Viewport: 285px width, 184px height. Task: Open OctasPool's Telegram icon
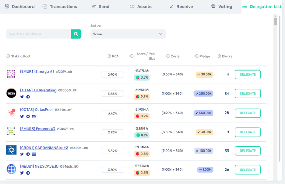(28, 116)
